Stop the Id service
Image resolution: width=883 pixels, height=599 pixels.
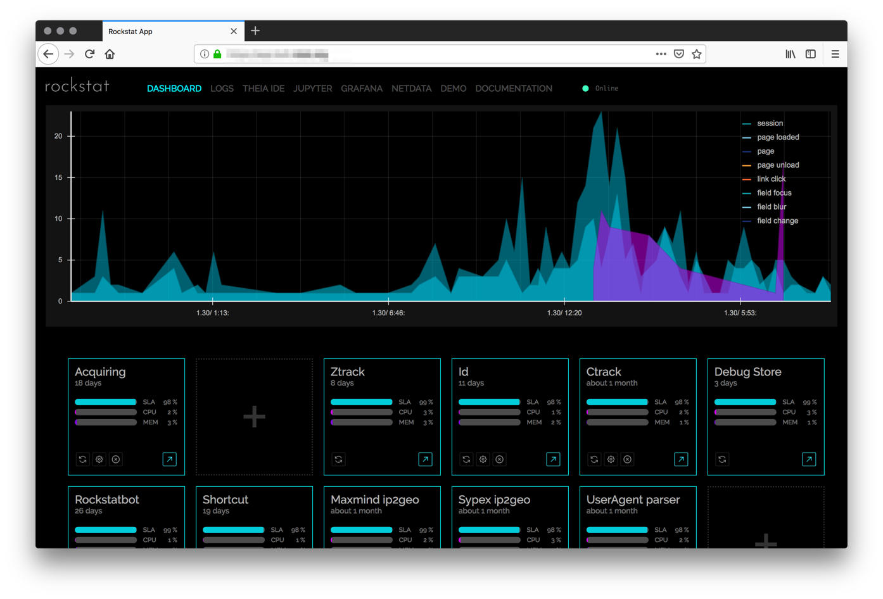click(x=500, y=459)
